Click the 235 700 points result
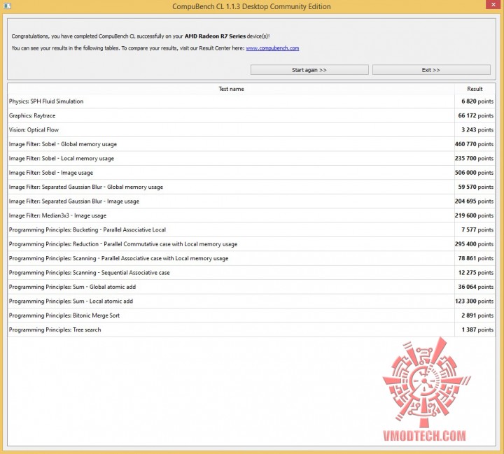This screenshot has height=454, width=504. point(474,158)
